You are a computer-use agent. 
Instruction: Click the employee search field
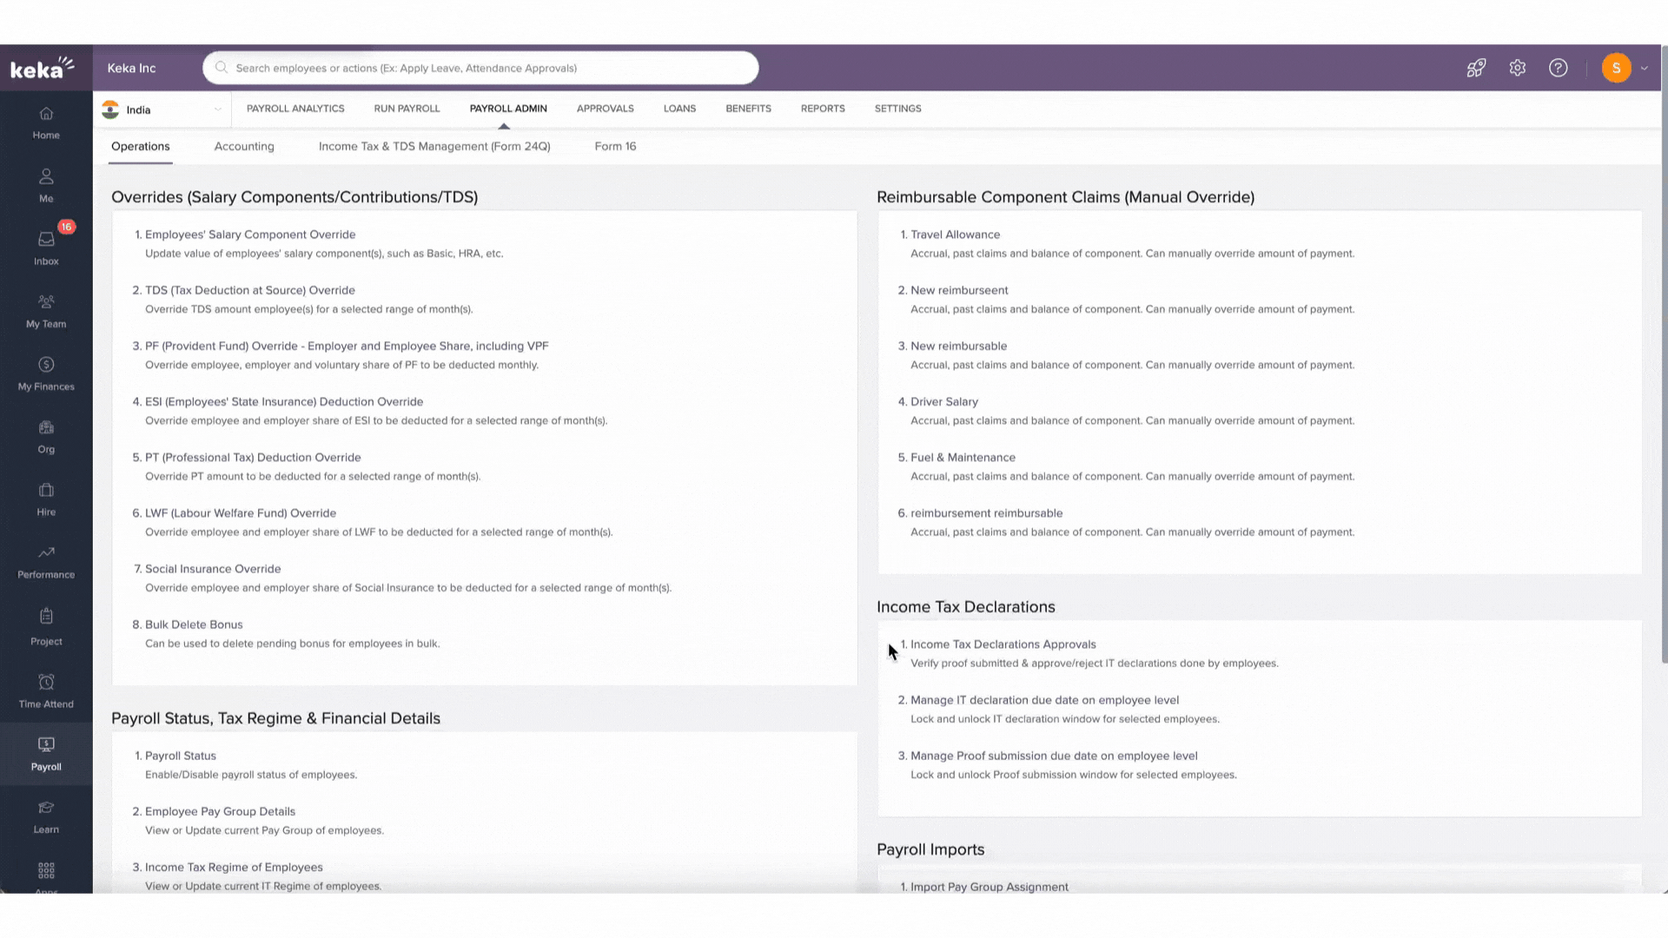pyautogui.click(x=480, y=68)
